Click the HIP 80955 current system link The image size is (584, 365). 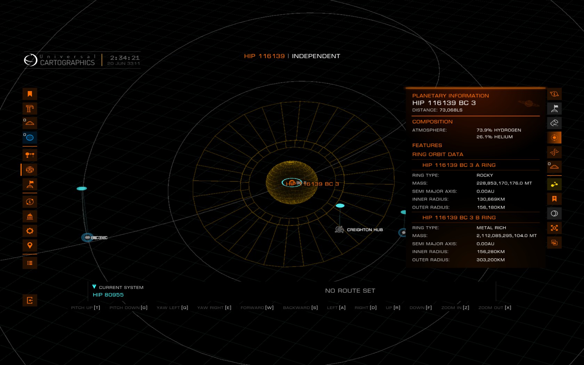click(x=108, y=295)
